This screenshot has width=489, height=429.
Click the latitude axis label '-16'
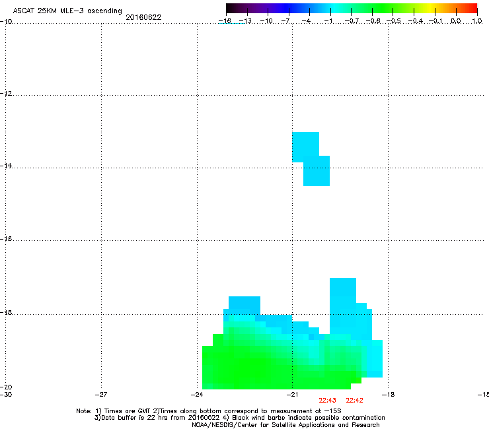6,239
